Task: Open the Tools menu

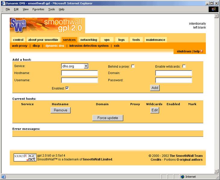Action: click(51, 9)
